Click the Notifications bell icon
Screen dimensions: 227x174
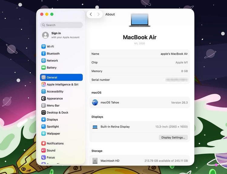tap(43, 143)
